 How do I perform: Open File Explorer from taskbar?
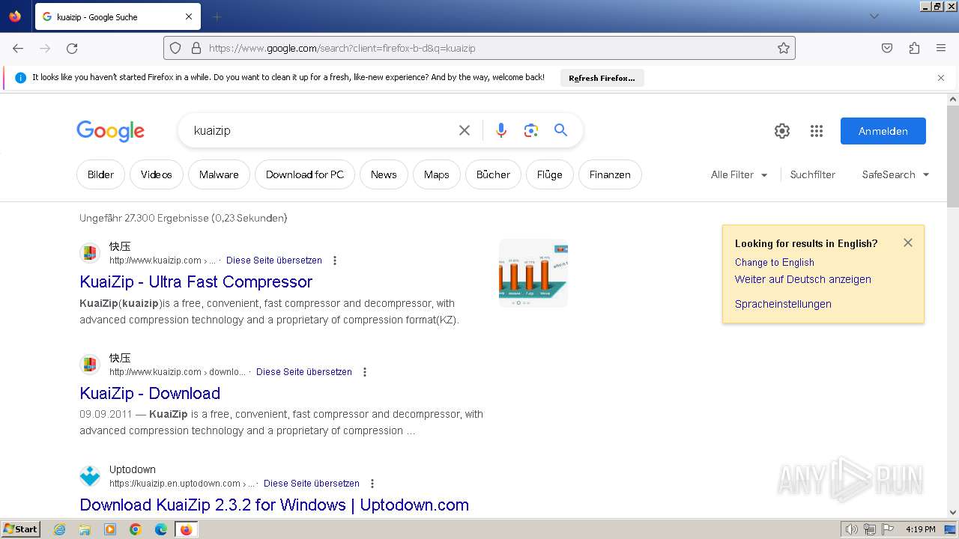(x=85, y=529)
